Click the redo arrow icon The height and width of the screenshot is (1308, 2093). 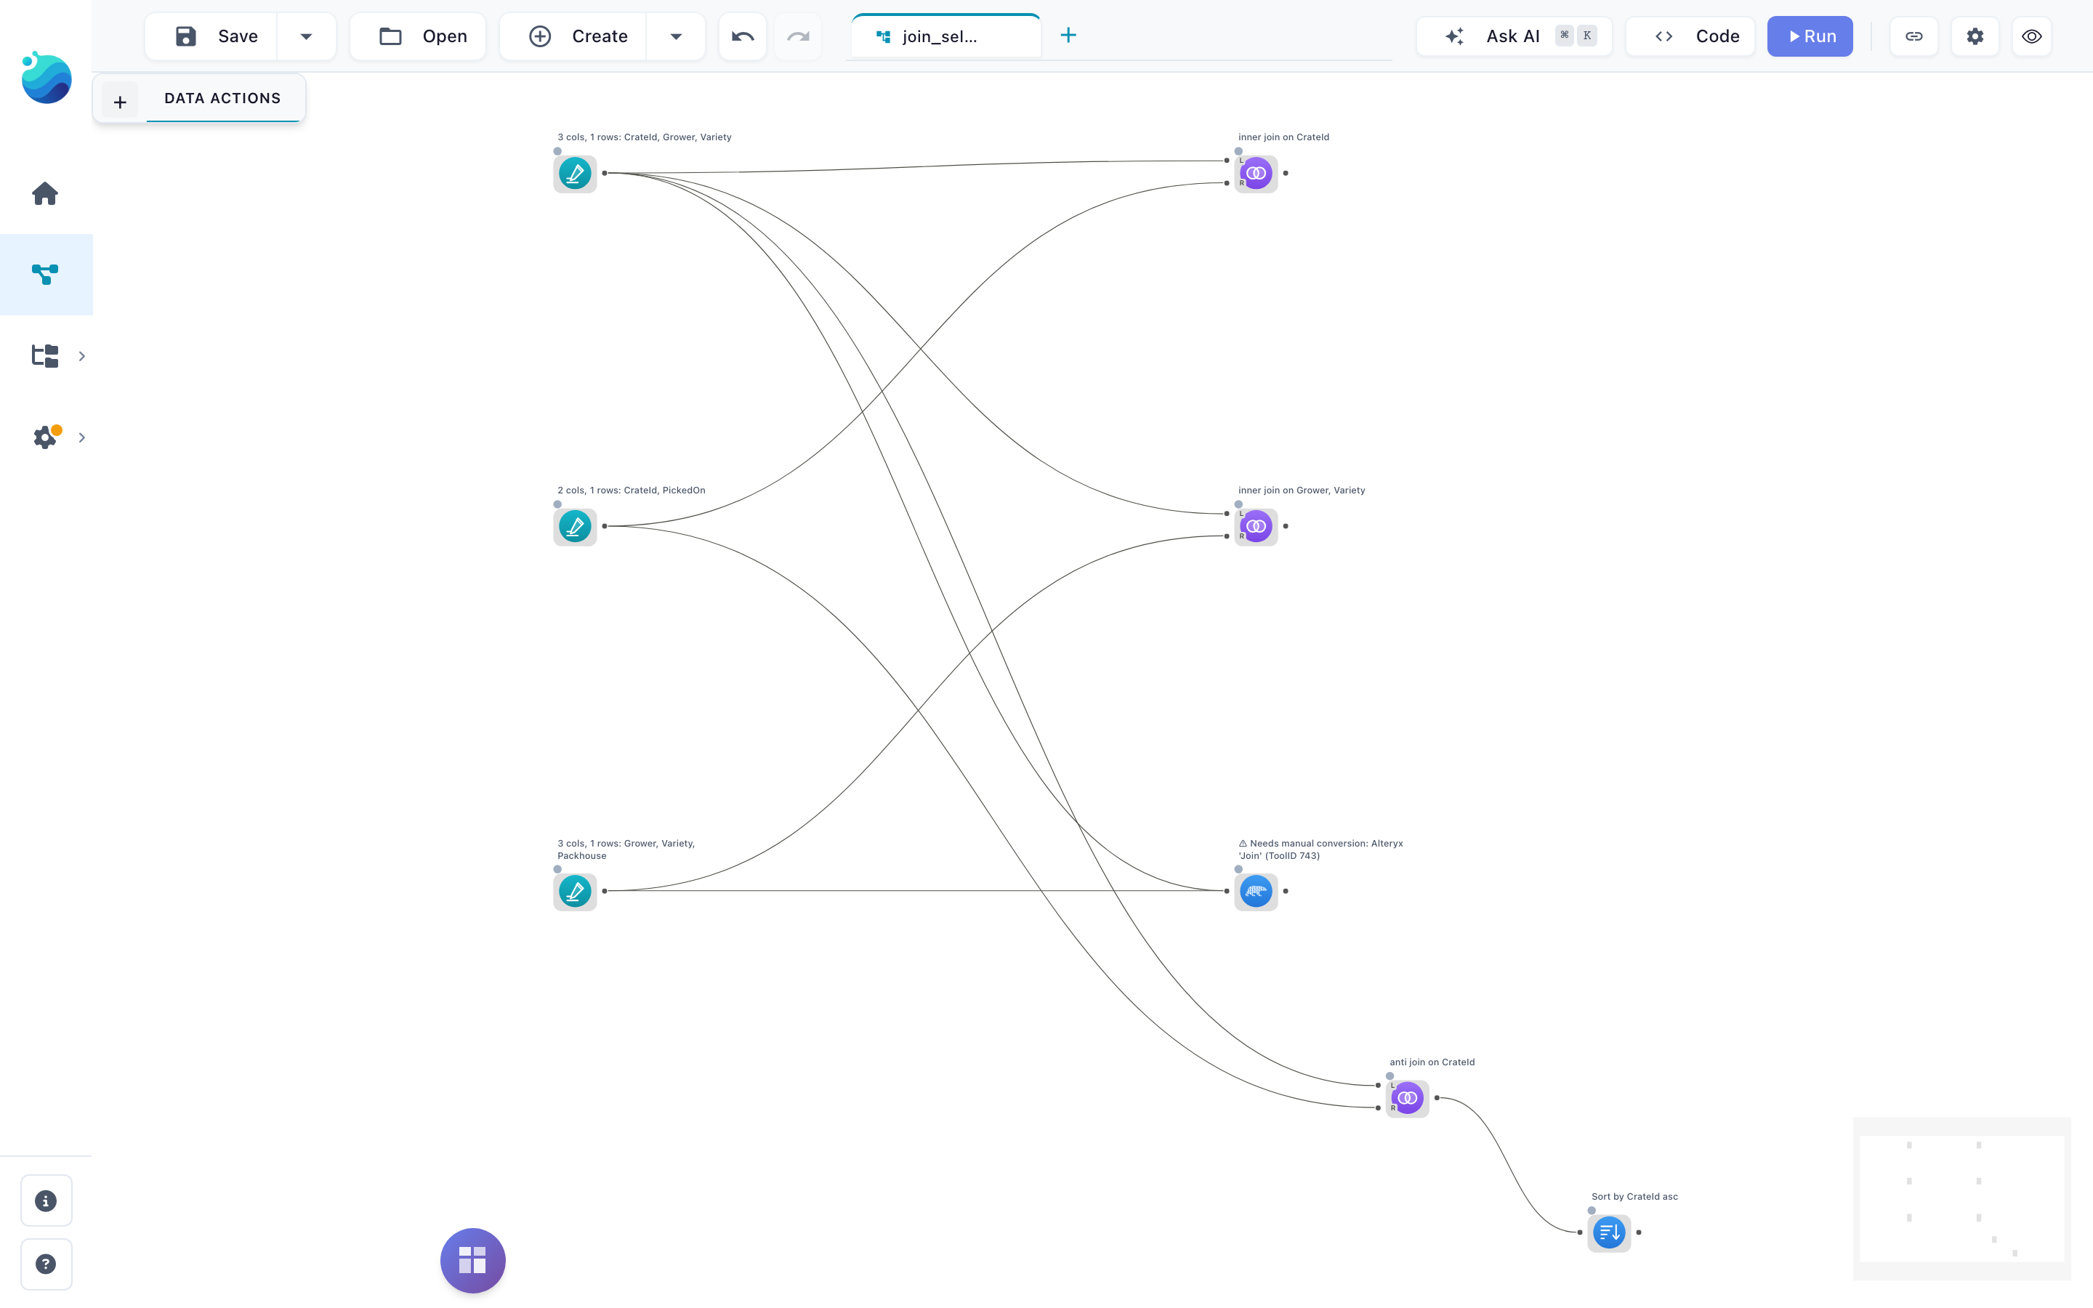point(798,36)
